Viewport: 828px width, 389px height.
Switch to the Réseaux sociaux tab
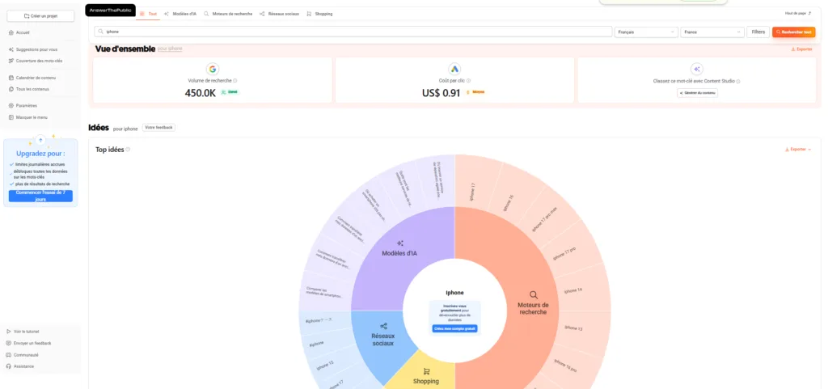point(280,14)
